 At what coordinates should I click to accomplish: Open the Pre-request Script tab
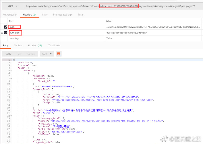[63, 15]
